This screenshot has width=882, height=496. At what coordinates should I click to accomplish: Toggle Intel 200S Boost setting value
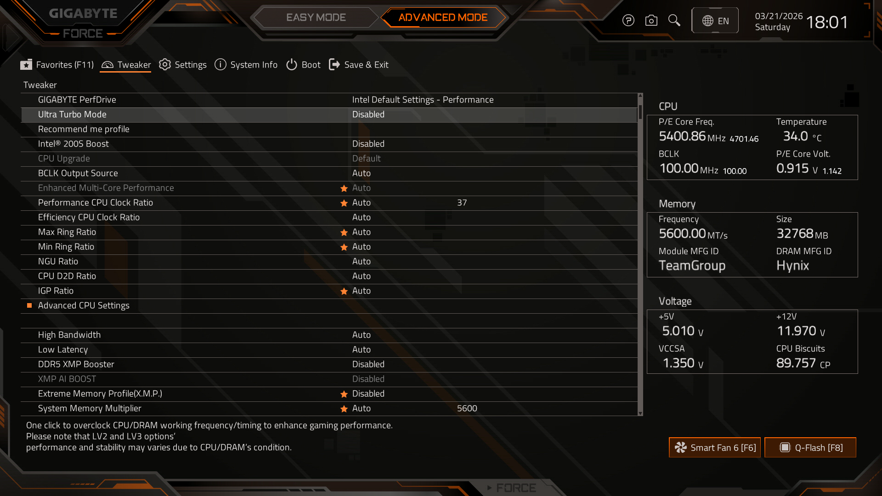click(x=368, y=144)
